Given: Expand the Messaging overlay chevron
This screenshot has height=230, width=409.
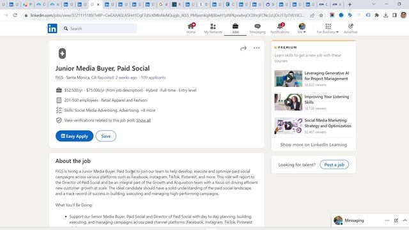Looking at the screenshot, I should [405, 220].
